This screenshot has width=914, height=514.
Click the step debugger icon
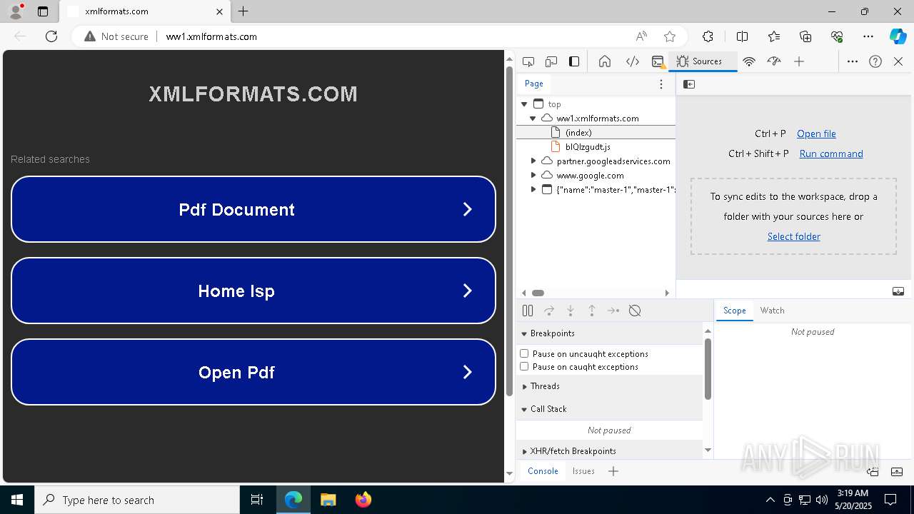pos(613,311)
